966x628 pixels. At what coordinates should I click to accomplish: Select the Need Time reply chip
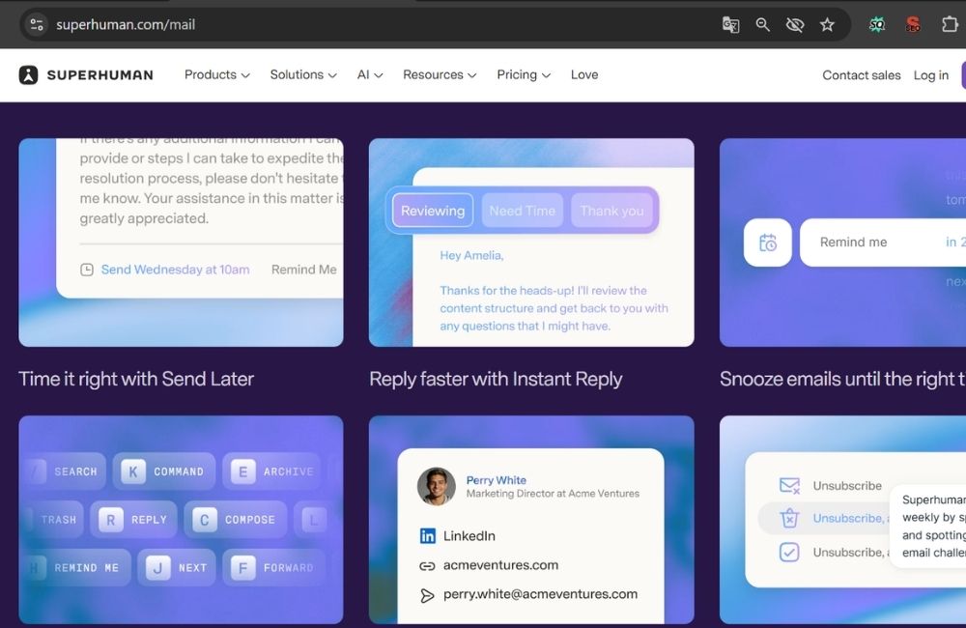pyautogui.click(x=522, y=211)
